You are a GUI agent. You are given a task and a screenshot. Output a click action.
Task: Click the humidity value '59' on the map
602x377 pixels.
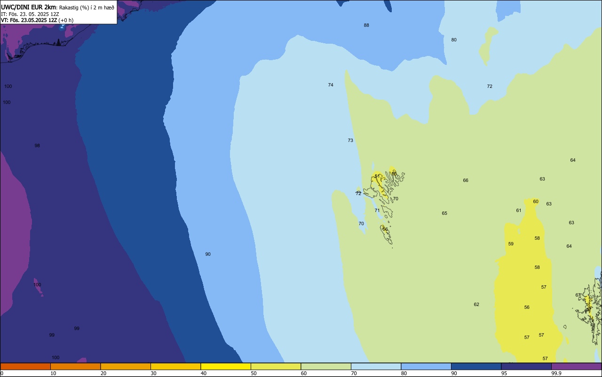[511, 244]
